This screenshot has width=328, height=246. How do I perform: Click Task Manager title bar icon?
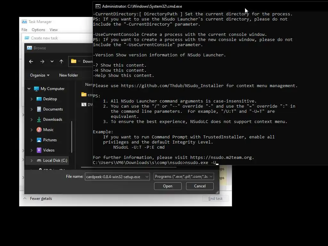click(24, 21)
